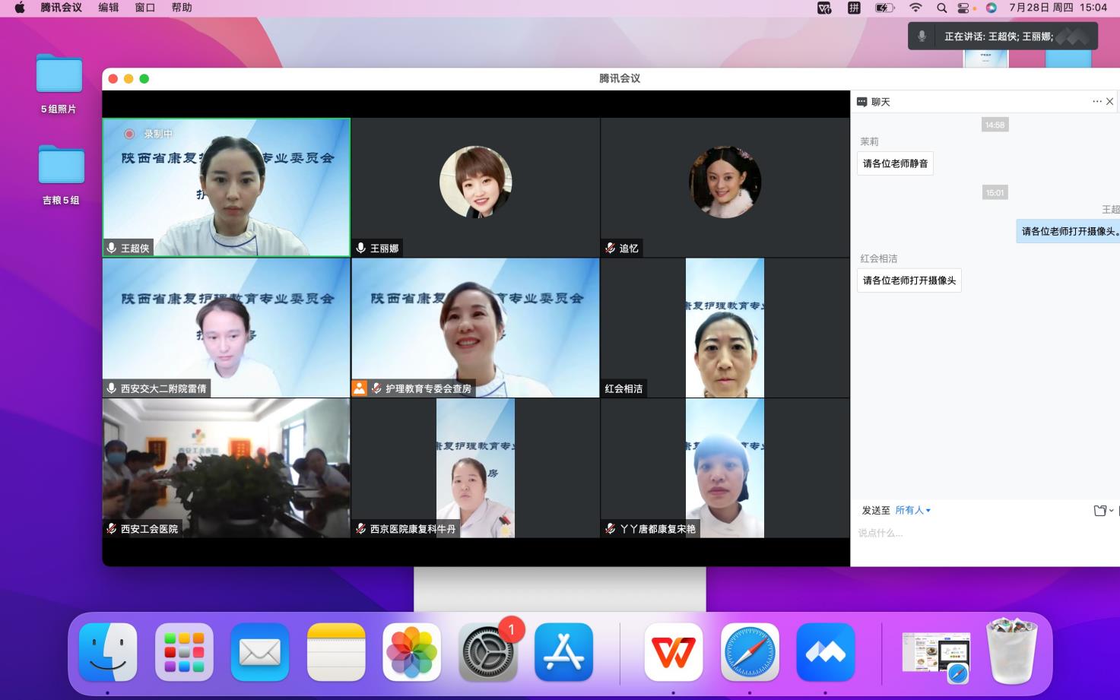Open Finder from the Dock
This screenshot has width=1120, height=700.
point(108,652)
